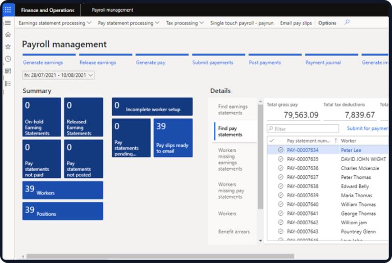Open Modules list icon in sidebar
The width and height of the screenshot is (392, 263).
pyautogui.click(x=8, y=83)
